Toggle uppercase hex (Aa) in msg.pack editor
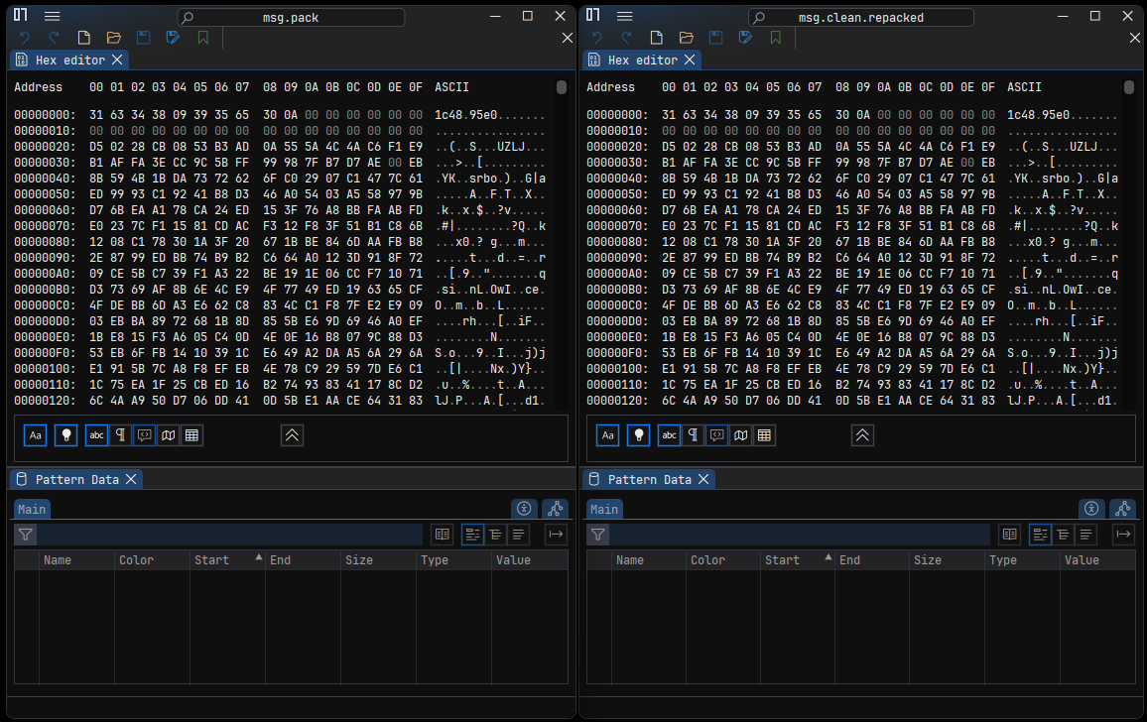Screen dimensions: 1147x722 (x=35, y=435)
